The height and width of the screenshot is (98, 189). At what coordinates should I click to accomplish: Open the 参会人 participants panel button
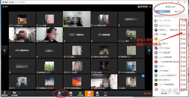pos(60,94)
